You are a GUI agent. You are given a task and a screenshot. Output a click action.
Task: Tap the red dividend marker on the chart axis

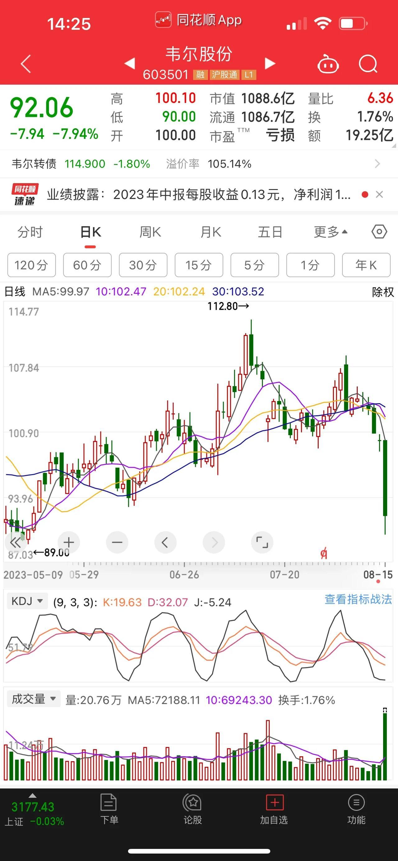point(323,554)
